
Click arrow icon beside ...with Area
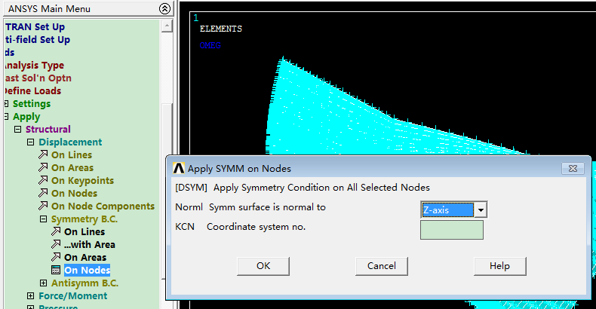tap(56, 244)
